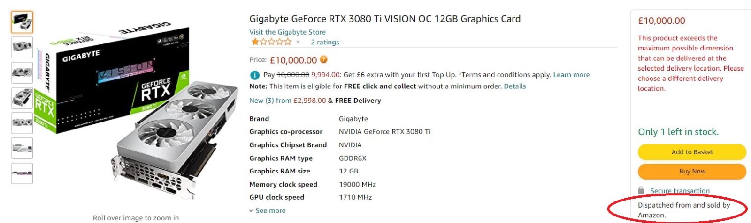Select the last product thumbnail
Viewport: 751px width, 223px height.
[22, 173]
